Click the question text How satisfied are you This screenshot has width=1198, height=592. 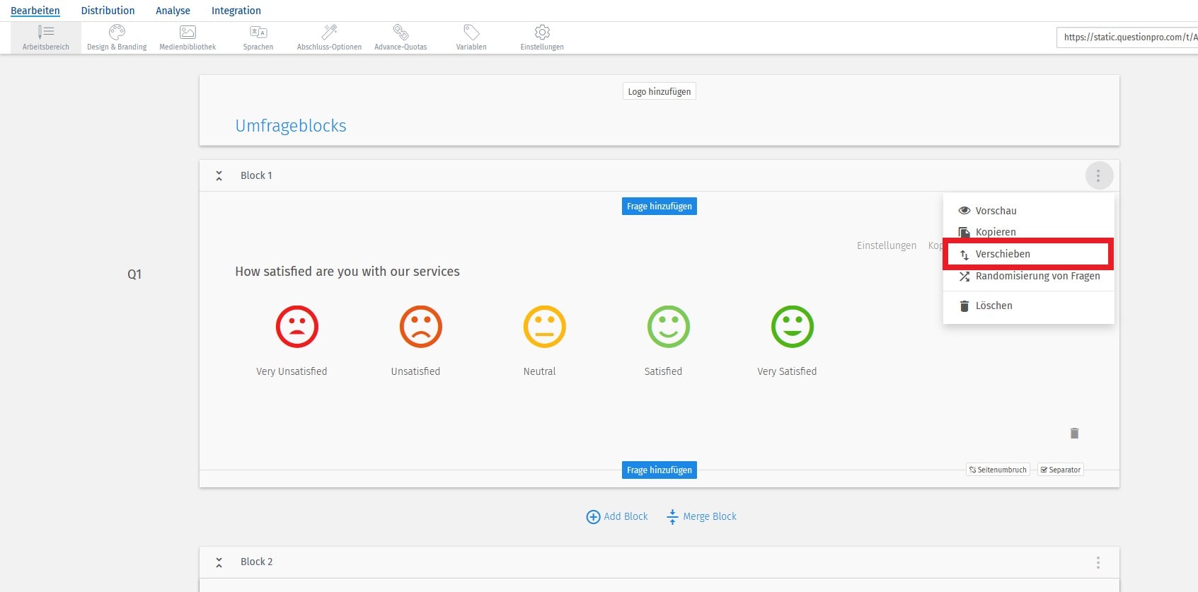tap(347, 272)
